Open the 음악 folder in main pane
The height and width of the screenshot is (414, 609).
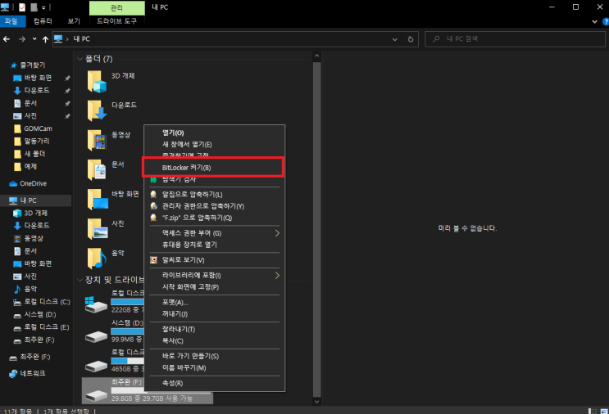97,259
